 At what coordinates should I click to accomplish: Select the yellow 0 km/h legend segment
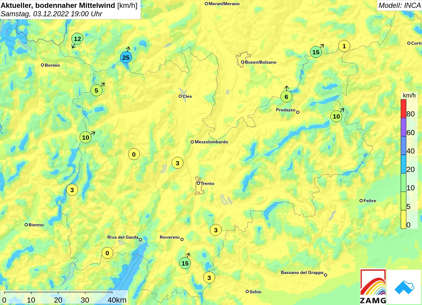[403, 219]
